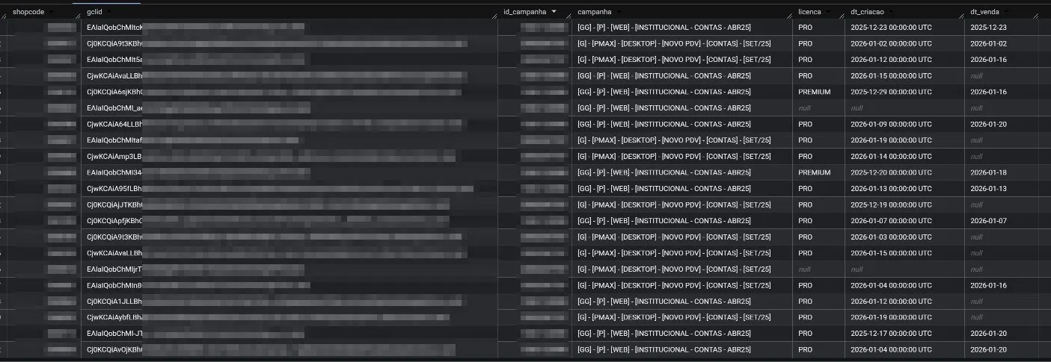
Task: Select gclid cell starting CjwKCAiAmp3LB
Action: (x=289, y=157)
